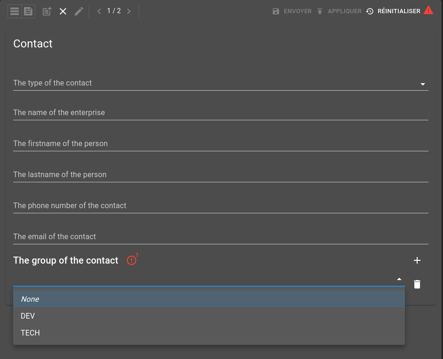Go to next record chevron

point(129,11)
